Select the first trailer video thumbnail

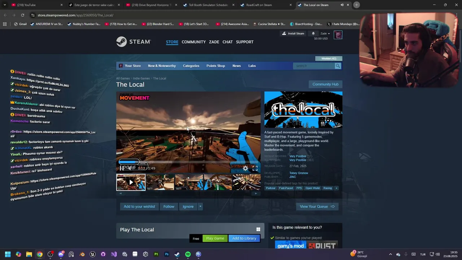coord(131,182)
